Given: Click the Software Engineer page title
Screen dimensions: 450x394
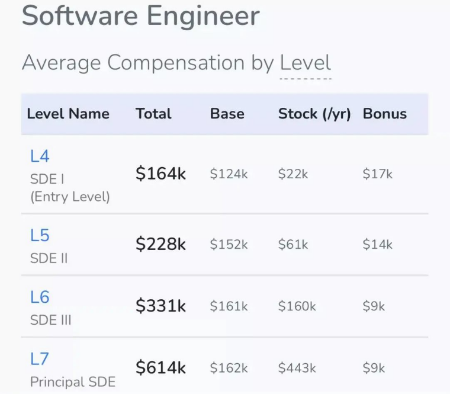Looking at the screenshot, I should (x=141, y=16).
